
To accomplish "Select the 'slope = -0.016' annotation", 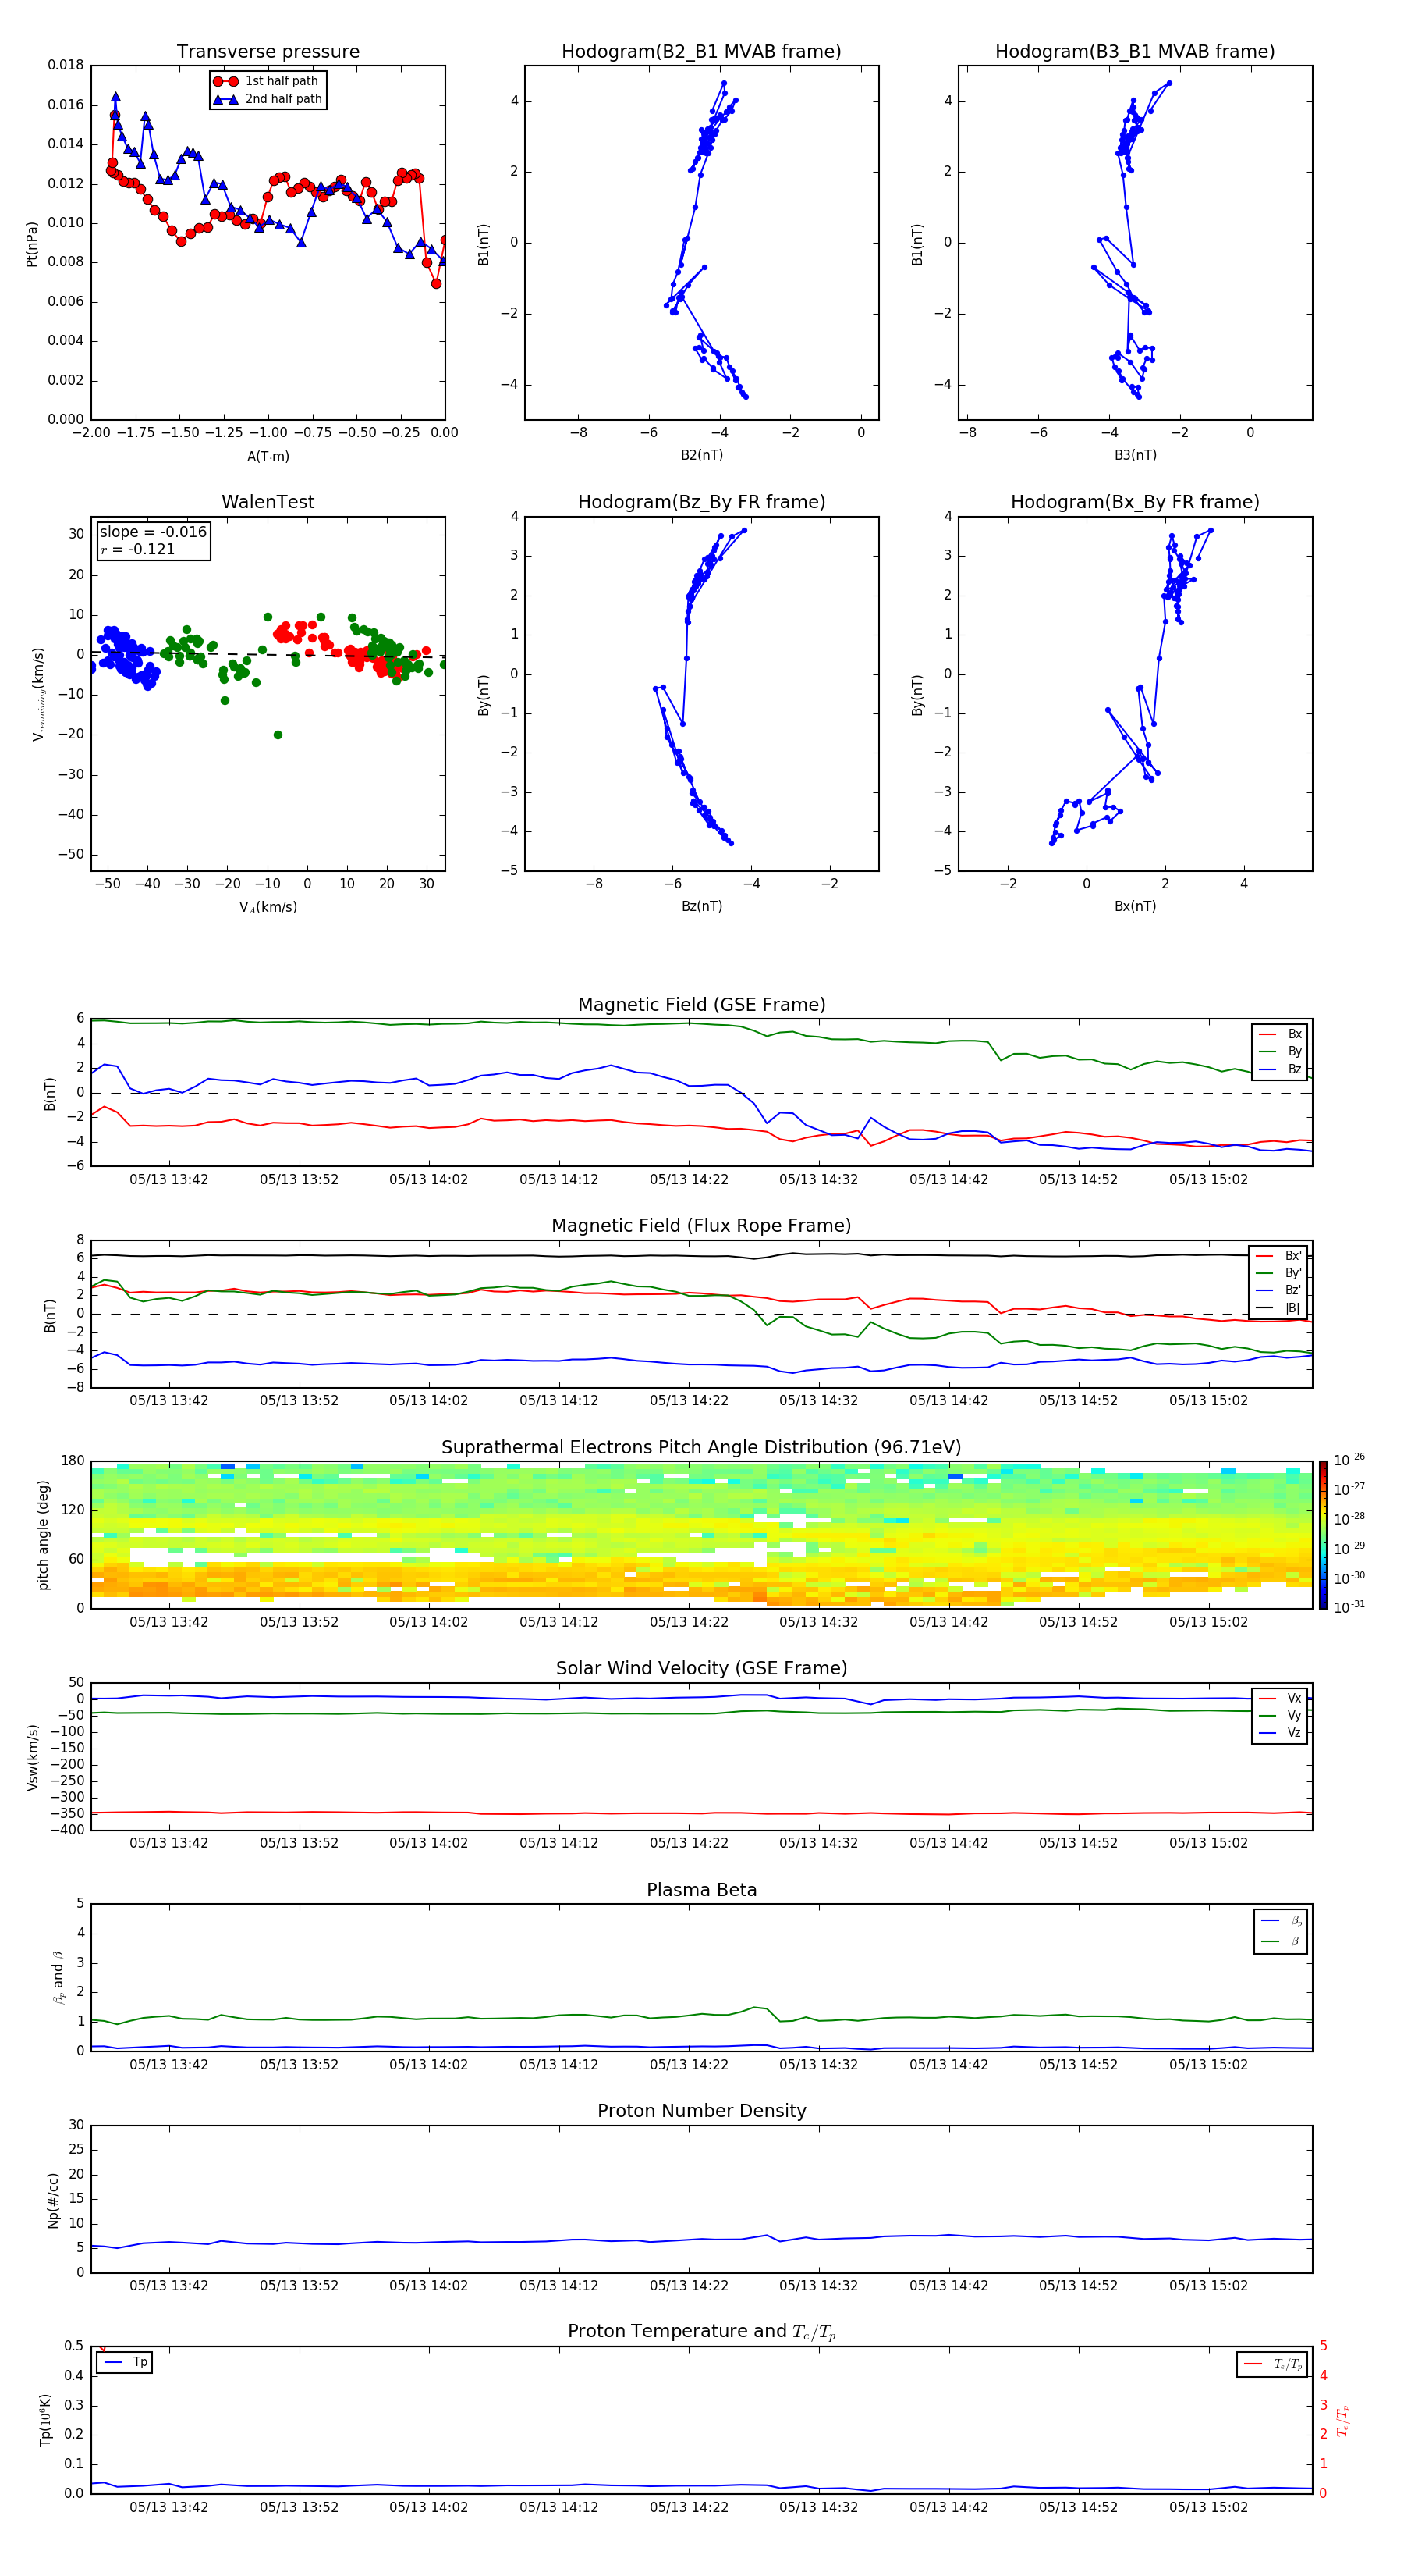I will pyautogui.click(x=153, y=532).
